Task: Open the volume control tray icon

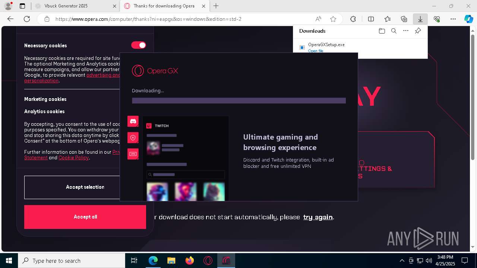Action: pos(429,261)
